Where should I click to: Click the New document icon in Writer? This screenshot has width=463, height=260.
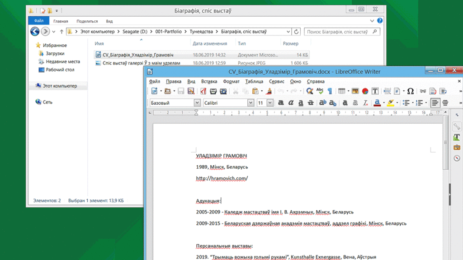pyautogui.click(x=154, y=91)
